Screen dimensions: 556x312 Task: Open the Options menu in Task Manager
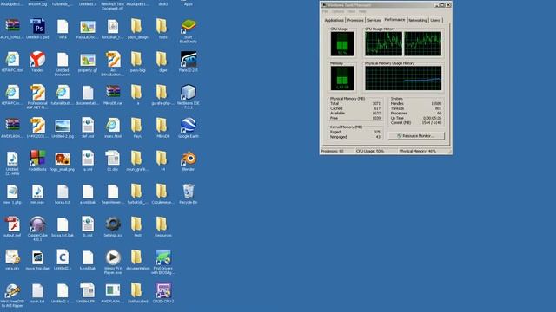click(338, 11)
